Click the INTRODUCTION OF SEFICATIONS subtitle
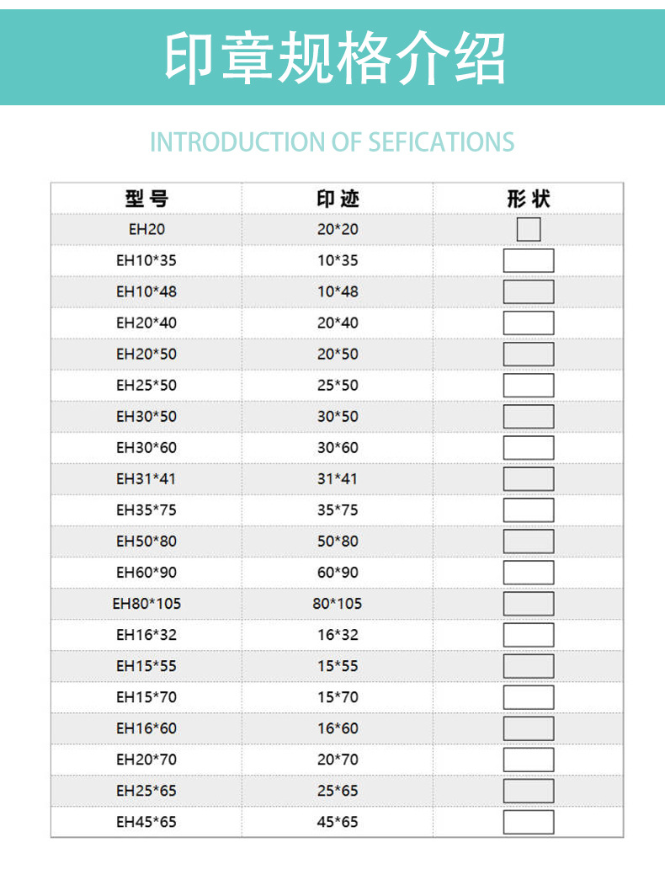Image resolution: width=665 pixels, height=869 pixels. click(x=332, y=141)
